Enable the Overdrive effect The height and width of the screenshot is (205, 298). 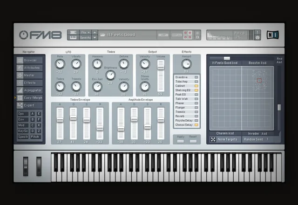click(x=196, y=77)
